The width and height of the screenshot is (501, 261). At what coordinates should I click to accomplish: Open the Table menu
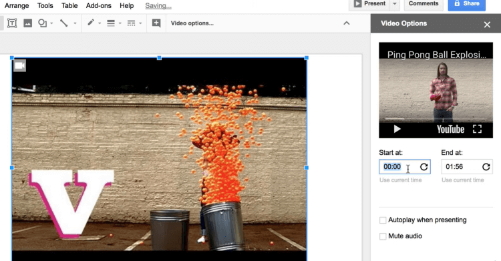pos(69,6)
